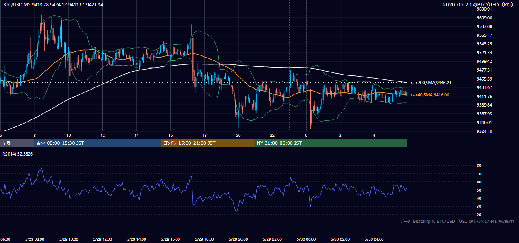Viewport: 519px width, 243px height.
Task: Click the NY 21:00-06:00 JST session bar
Action: click(x=331, y=143)
